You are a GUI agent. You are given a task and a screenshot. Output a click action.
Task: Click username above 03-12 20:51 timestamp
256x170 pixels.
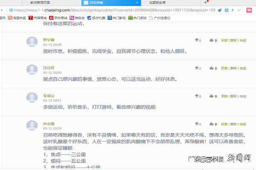pyautogui.click(x=49, y=96)
